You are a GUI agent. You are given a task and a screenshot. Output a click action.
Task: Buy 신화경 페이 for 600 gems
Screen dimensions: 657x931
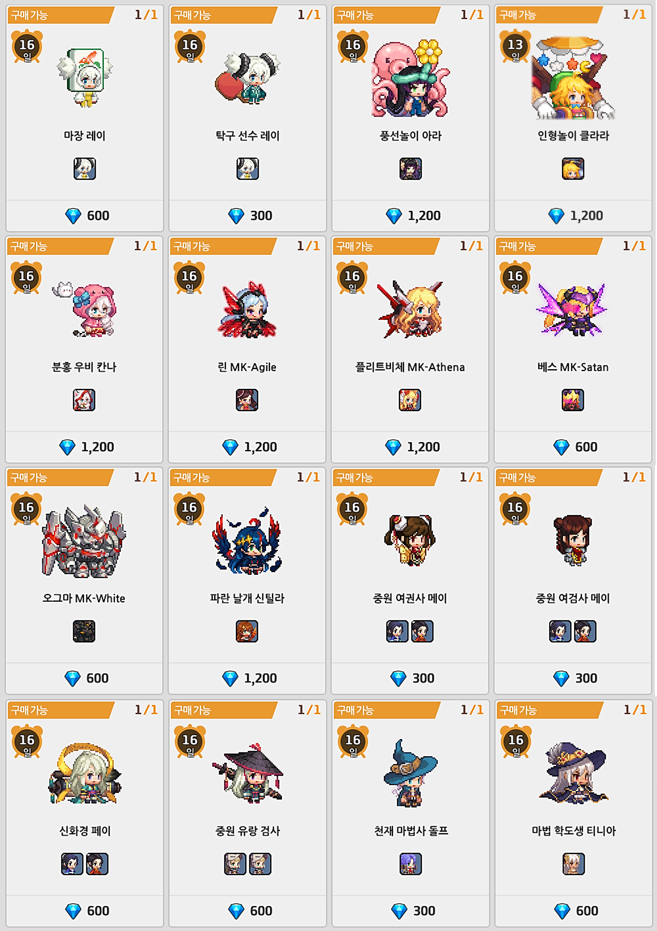(x=85, y=911)
